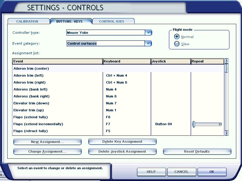Click the Ctrl + Num 4 key assignment
242x181 pixels.
tap(116, 75)
